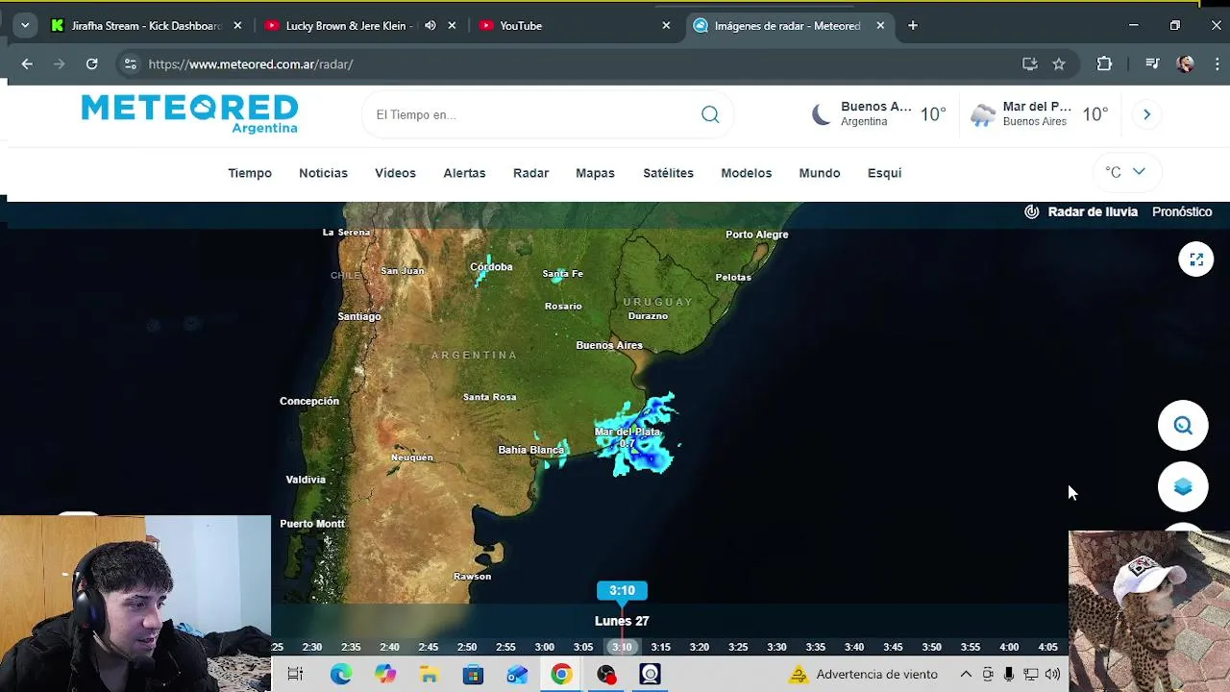Open the Satélites menu item
The width and height of the screenshot is (1230, 692).
click(x=668, y=173)
